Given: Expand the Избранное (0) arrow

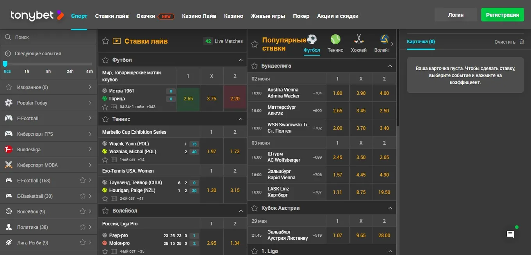Looking at the screenshot, I should pyautogui.click(x=90, y=87).
